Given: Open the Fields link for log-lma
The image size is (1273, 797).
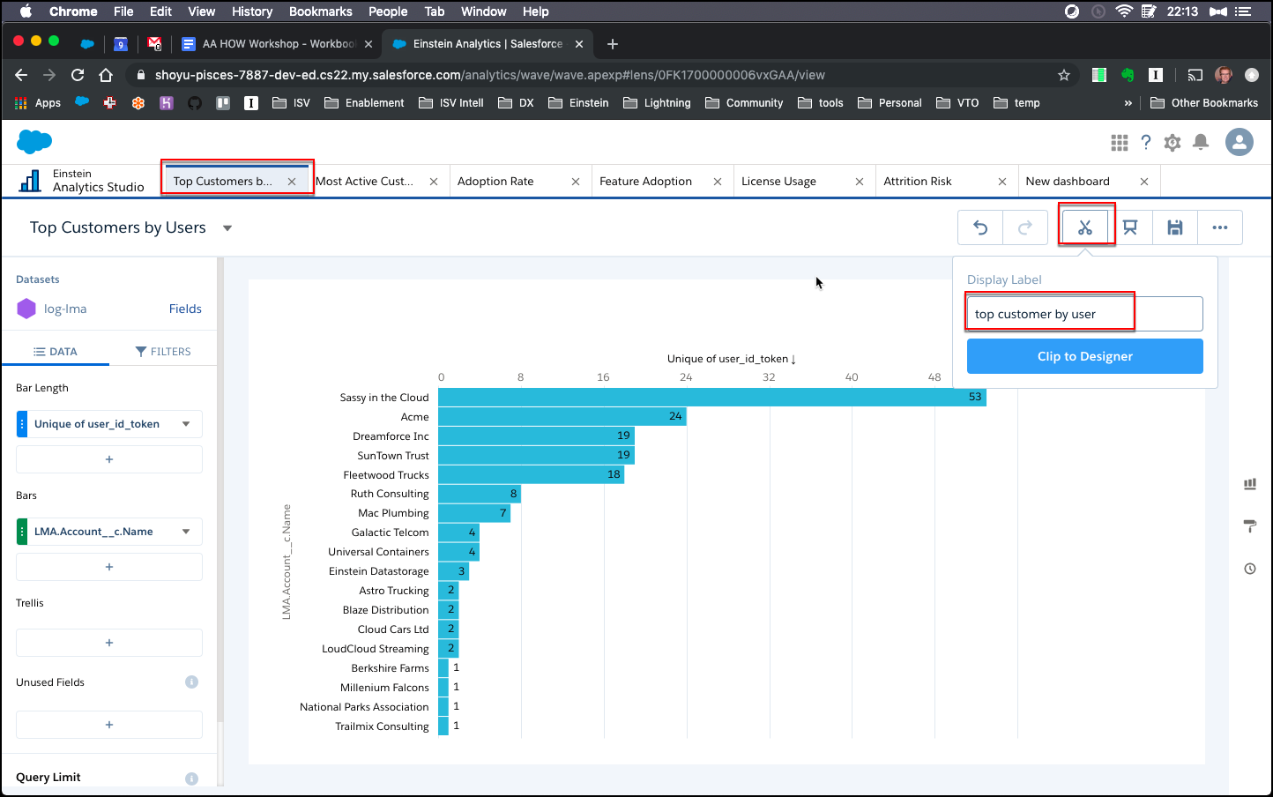Looking at the screenshot, I should [185, 309].
